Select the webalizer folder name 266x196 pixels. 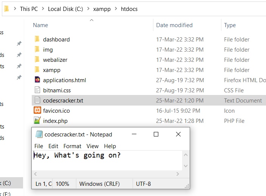tap(55, 60)
